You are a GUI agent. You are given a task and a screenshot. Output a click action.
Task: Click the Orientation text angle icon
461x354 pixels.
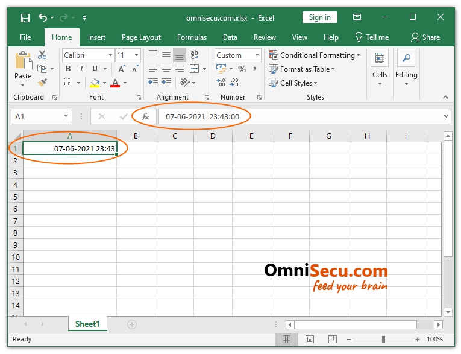(185, 83)
